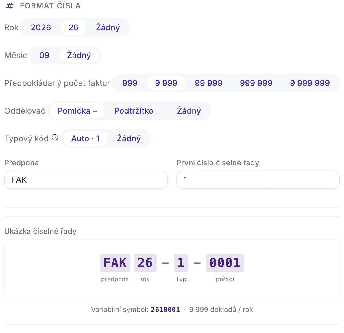Focus the První číslo číselné řady field

pyautogui.click(x=258, y=180)
